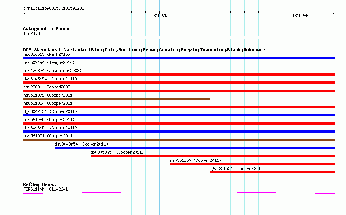Select the nsv561091 (Cooper2011) label

tap(49, 136)
